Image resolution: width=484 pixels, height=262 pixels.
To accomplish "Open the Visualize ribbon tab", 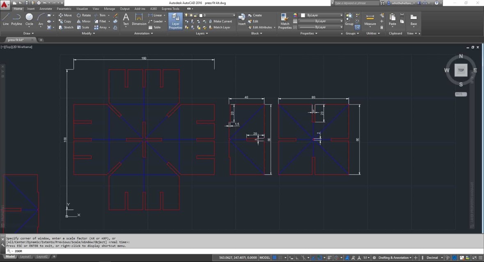I will 82,9.
